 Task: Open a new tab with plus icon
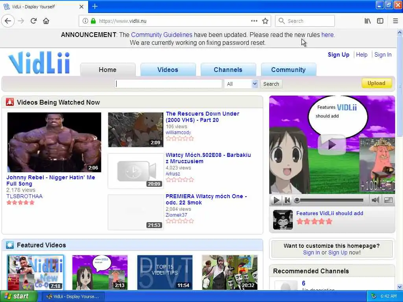pyautogui.click(x=95, y=6)
